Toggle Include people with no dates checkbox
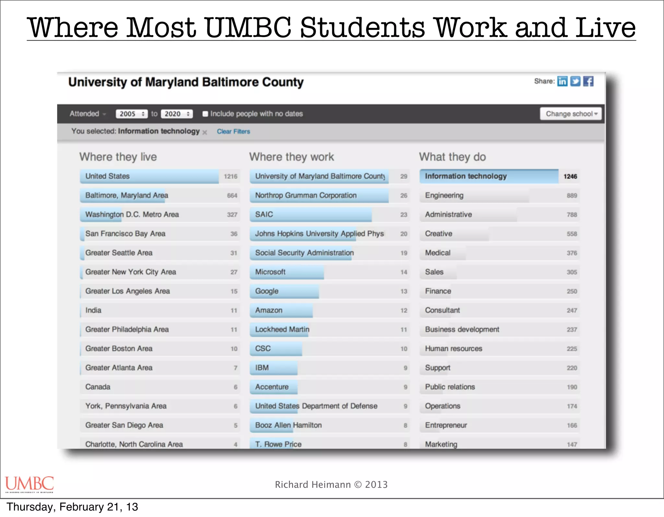The height and width of the screenshot is (517, 664). (x=205, y=114)
